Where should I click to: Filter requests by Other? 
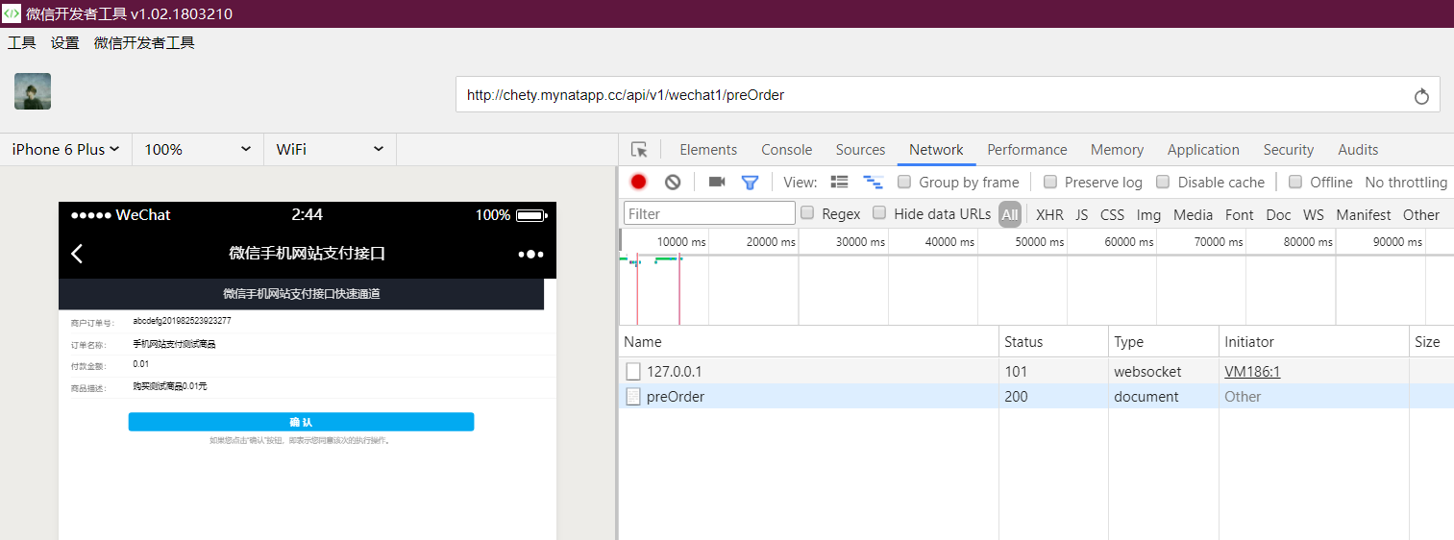[x=1420, y=215]
